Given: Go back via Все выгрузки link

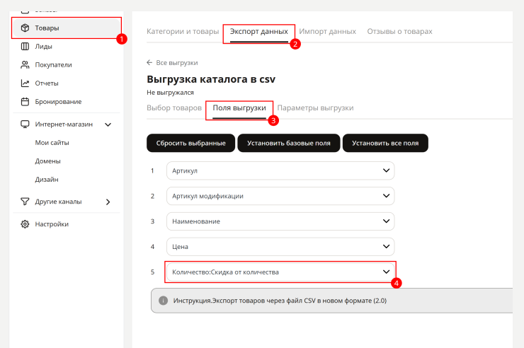Looking at the screenshot, I should point(177,63).
